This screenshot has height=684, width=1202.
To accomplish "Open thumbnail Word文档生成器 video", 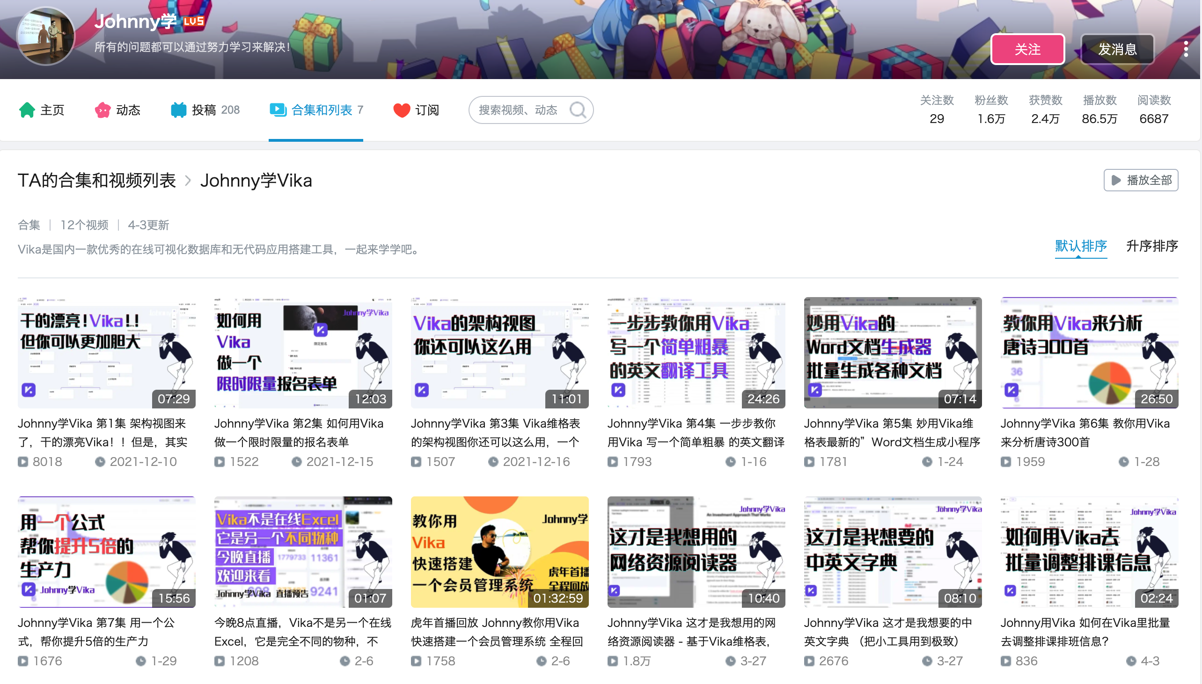I will (x=893, y=353).
